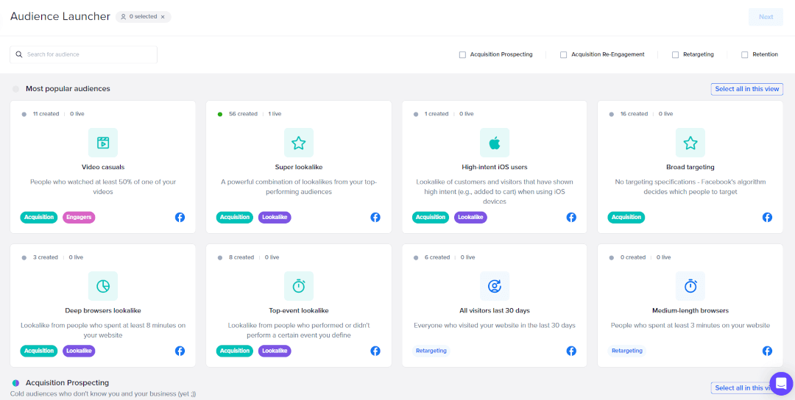Clear the 0 selected chip with its x
The image size is (795, 400).
pos(163,17)
